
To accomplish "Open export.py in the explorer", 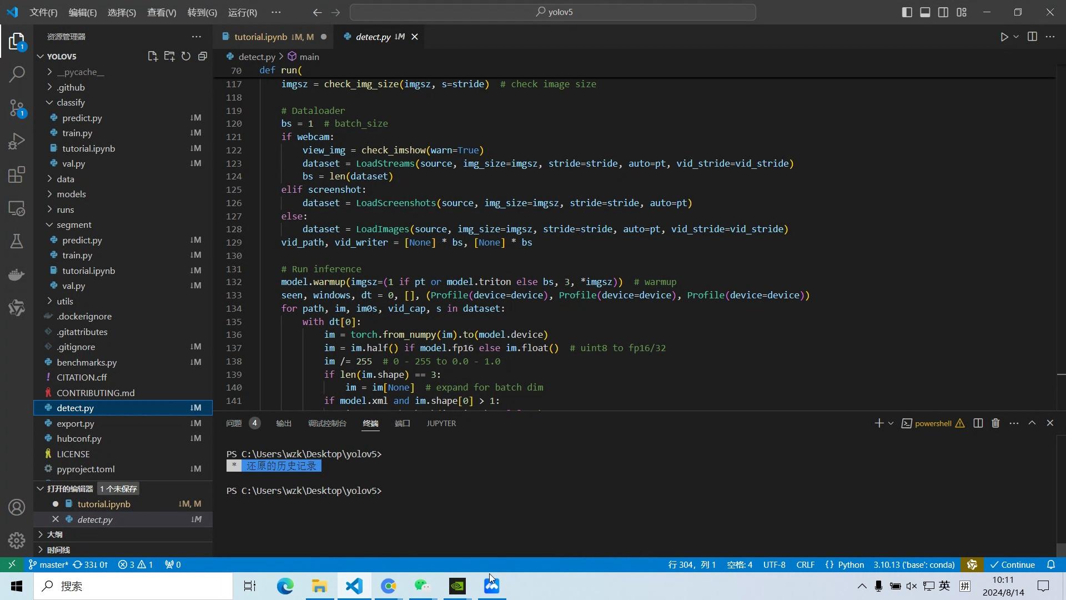I will coord(123,423).
